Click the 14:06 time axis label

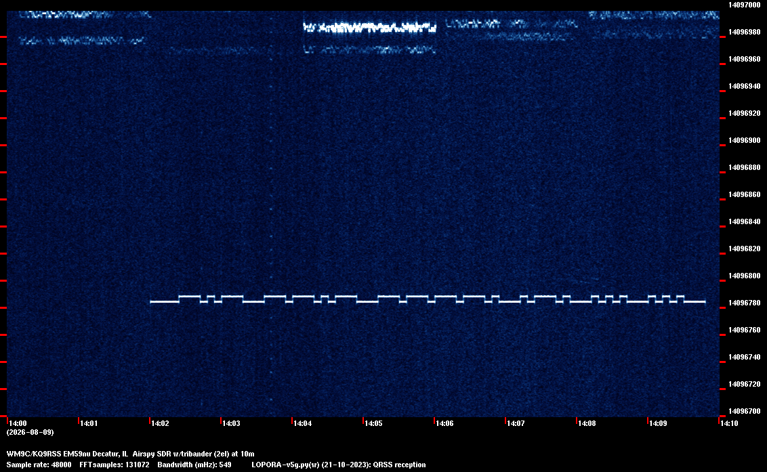pyautogui.click(x=445, y=423)
